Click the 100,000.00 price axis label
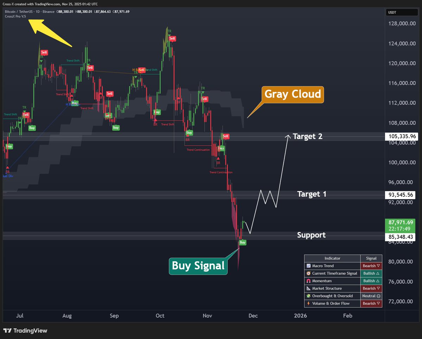 coord(402,163)
